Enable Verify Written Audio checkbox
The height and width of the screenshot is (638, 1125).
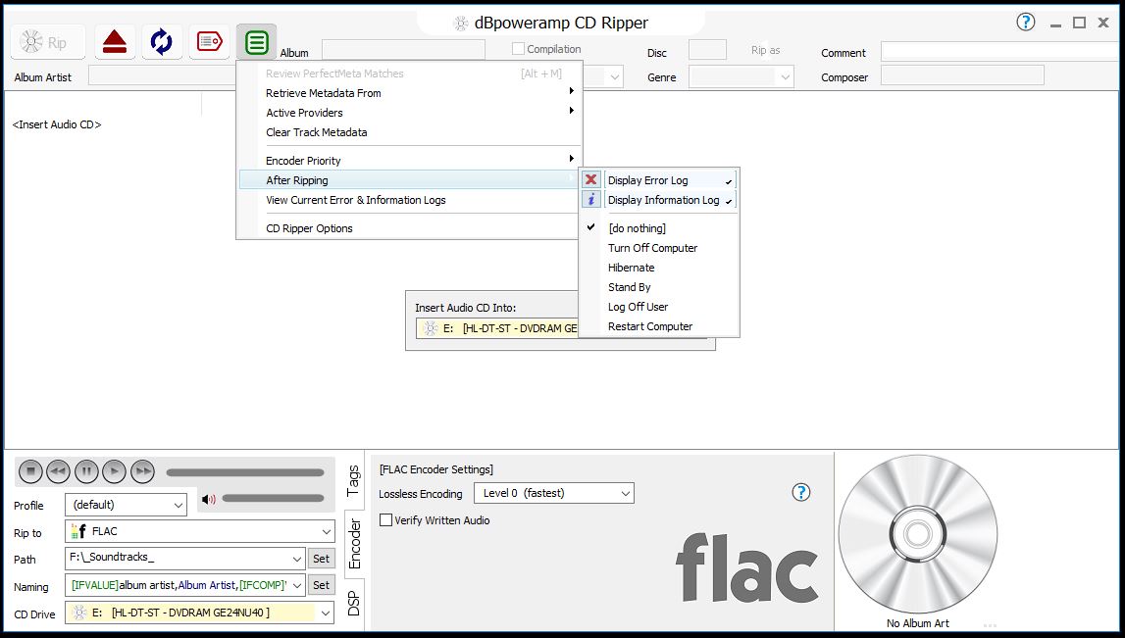[386, 520]
